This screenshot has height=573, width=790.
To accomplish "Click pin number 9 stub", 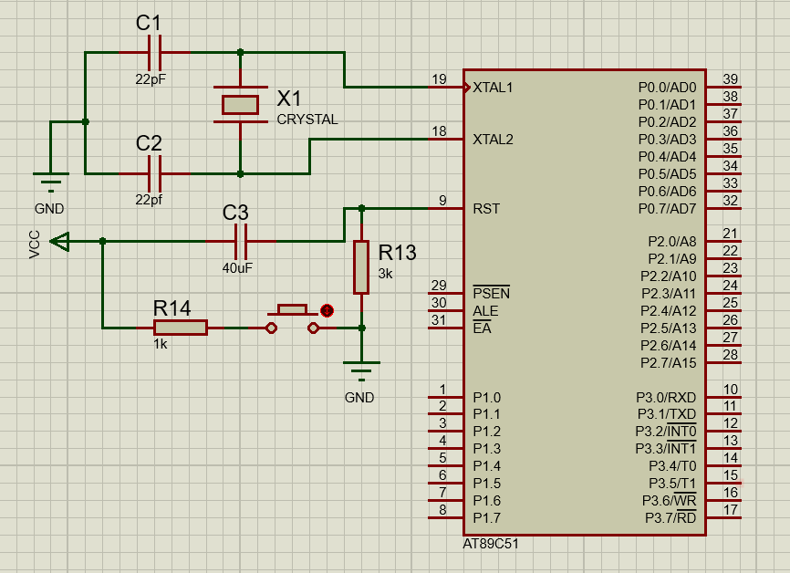I will tap(446, 208).
